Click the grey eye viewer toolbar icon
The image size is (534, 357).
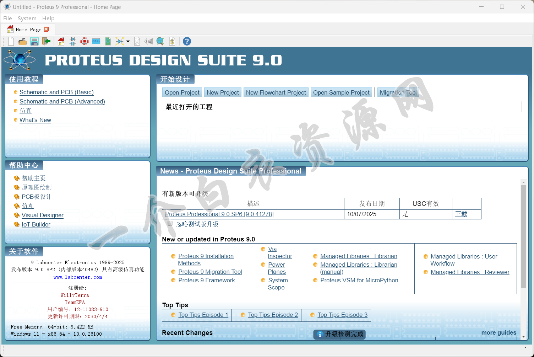click(148, 42)
